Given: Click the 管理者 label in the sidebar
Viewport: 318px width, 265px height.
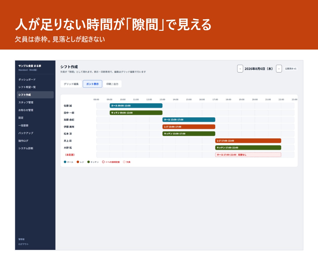Looking at the screenshot, I should click(21, 239).
